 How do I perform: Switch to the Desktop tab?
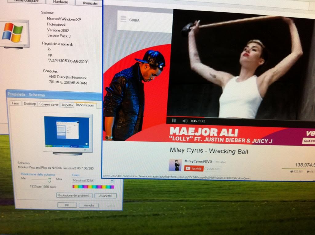(x=30, y=104)
